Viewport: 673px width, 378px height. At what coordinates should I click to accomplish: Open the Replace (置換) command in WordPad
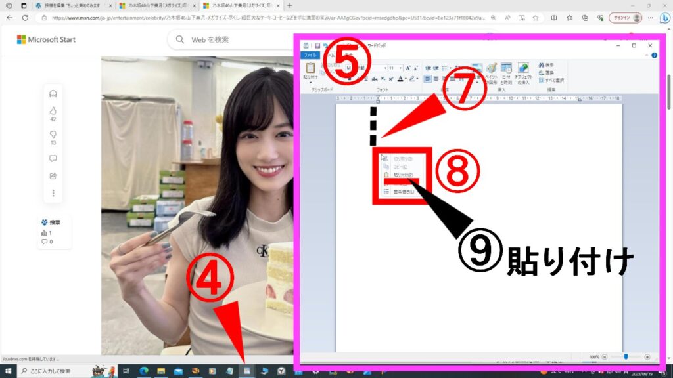point(546,72)
